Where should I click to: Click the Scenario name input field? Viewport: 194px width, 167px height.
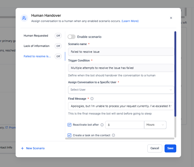coord(121,52)
